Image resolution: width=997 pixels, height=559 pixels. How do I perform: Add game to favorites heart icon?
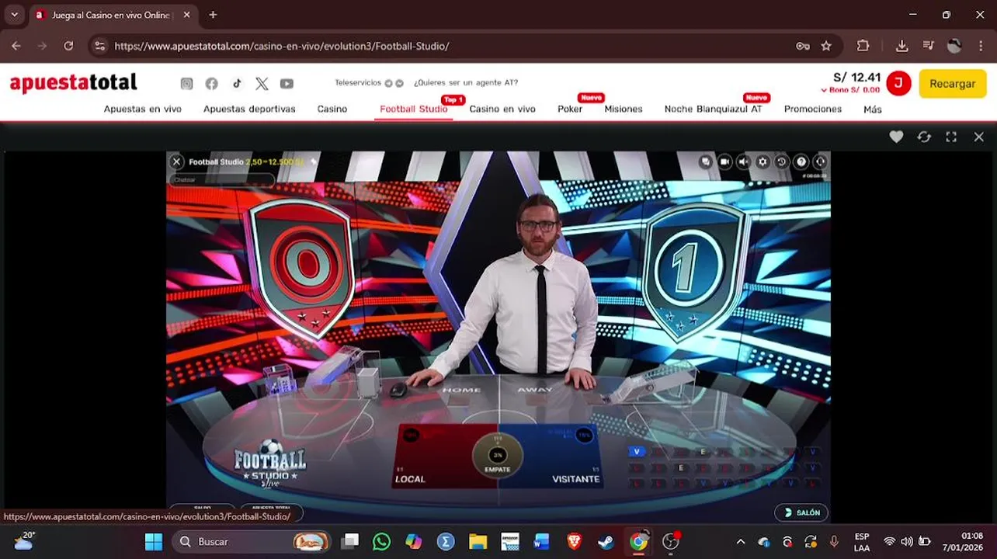[896, 137]
